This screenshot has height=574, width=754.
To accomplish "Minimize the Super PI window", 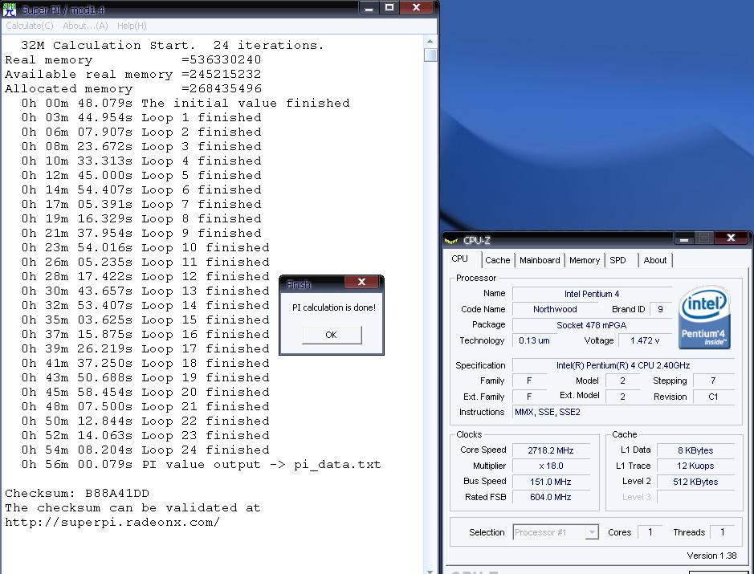I will (x=369, y=8).
